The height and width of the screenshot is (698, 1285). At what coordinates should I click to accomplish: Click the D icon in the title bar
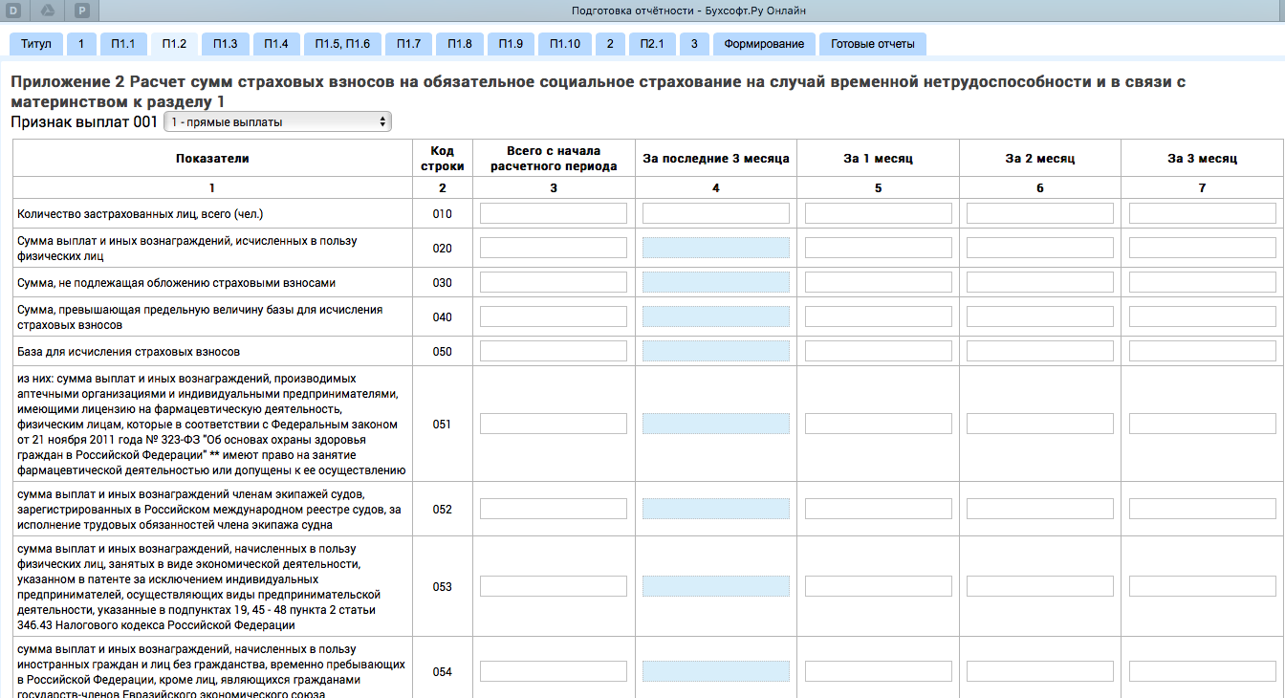coord(13,11)
